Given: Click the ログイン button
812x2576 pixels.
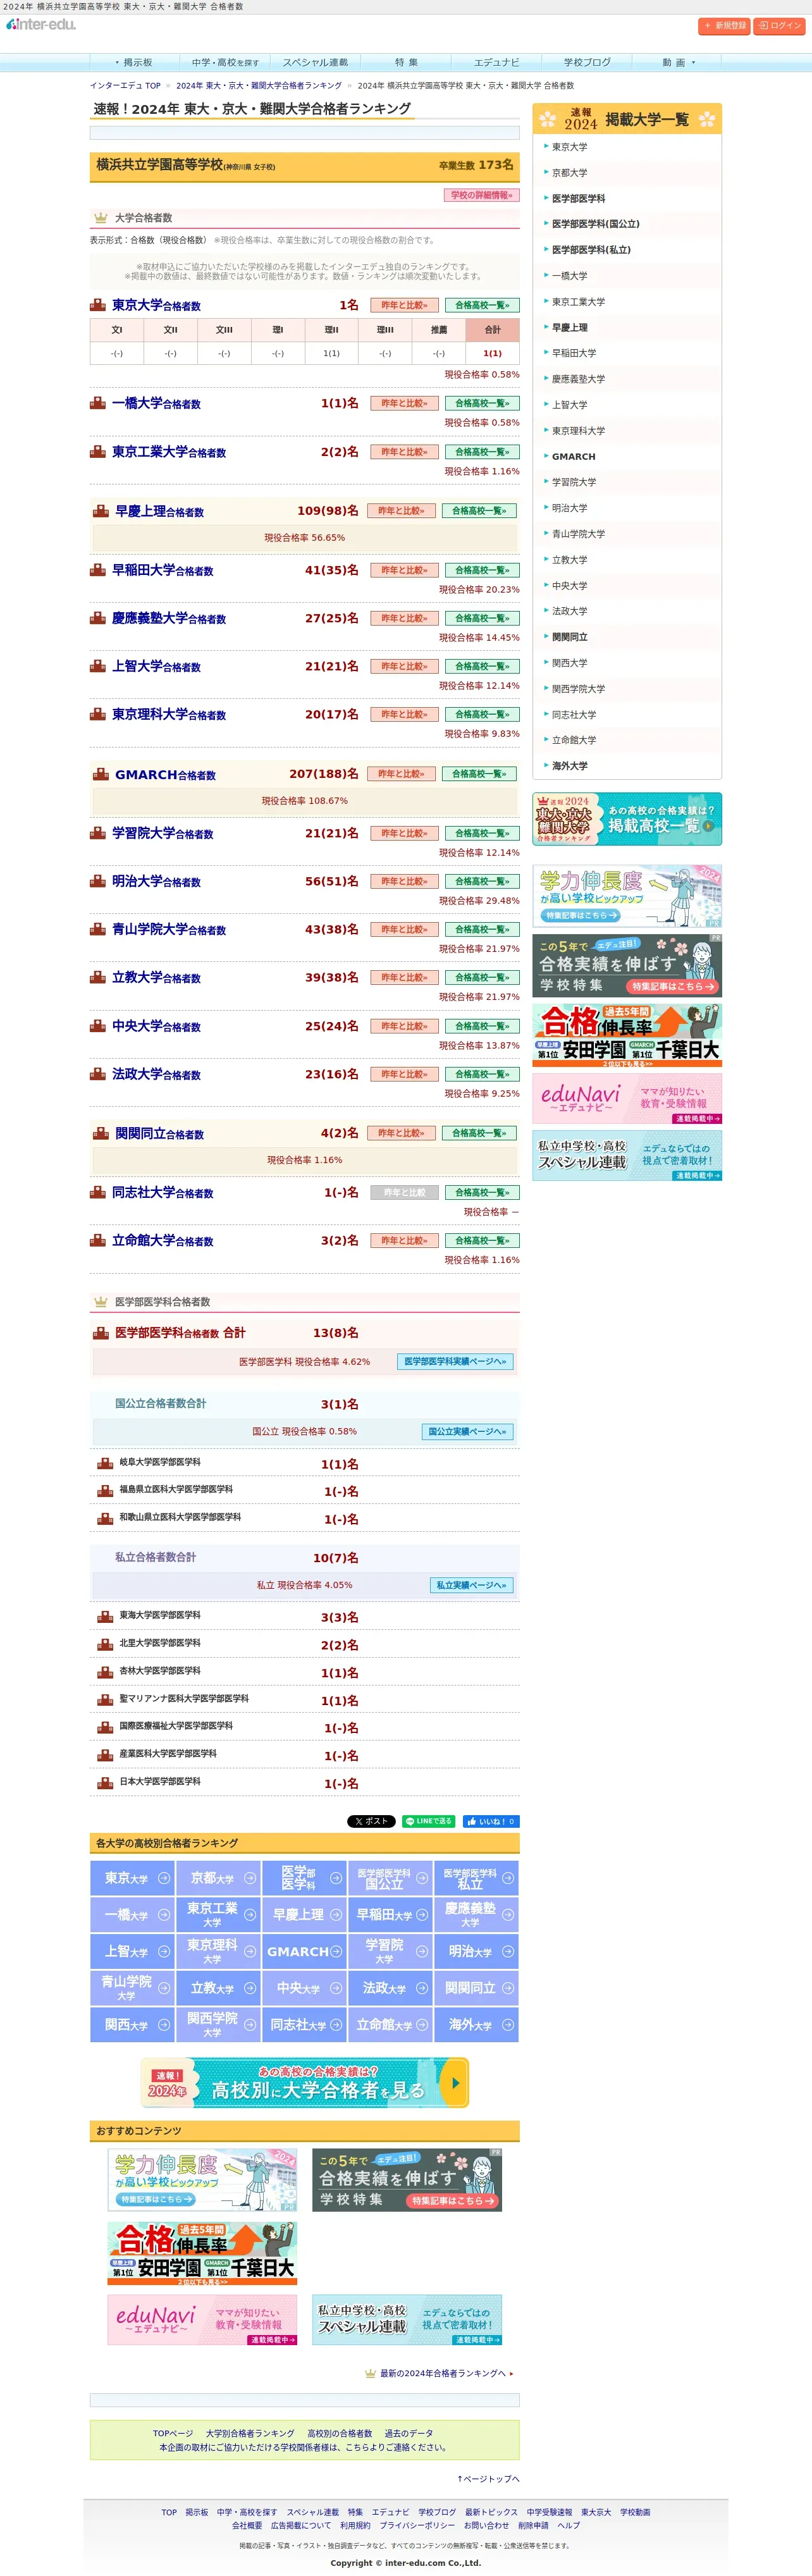Looking at the screenshot, I should [x=779, y=26].
